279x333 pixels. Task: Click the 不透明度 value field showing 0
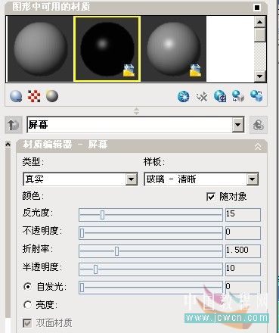(243, 233)
